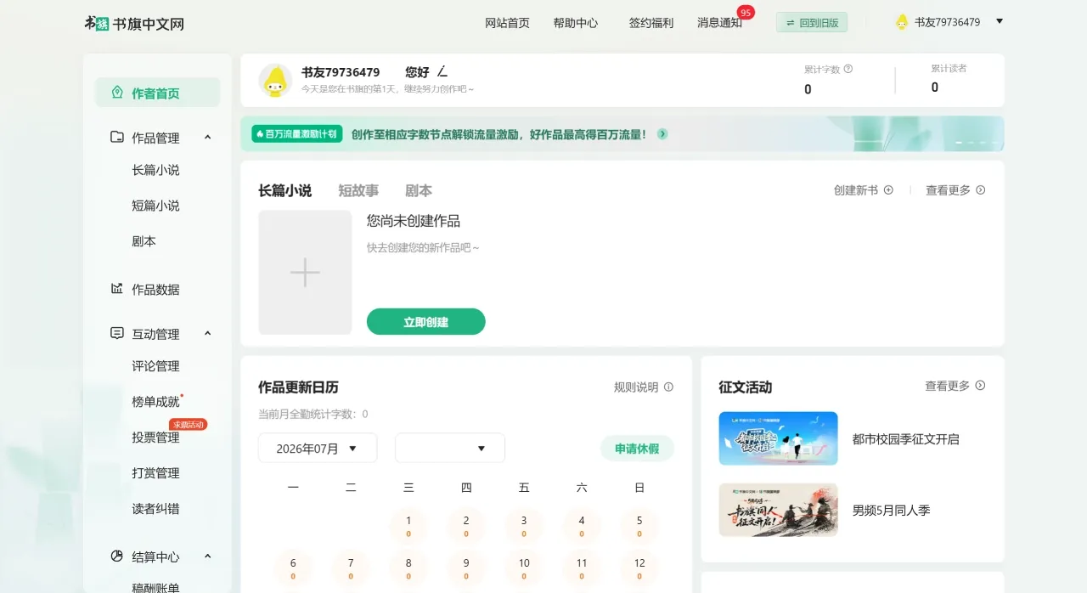Click the large plus placeholder cover
Viewport: 1087px width, 593px height.
[x=305, y=273]
